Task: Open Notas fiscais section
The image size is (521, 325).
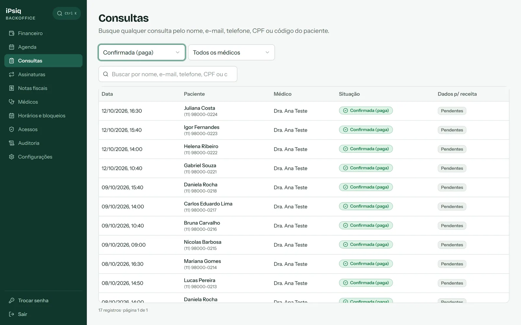Action: (43, 88)
